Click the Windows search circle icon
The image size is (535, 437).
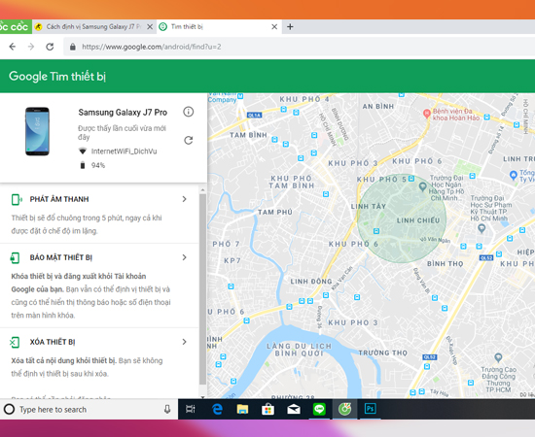[x=9, y=409]
